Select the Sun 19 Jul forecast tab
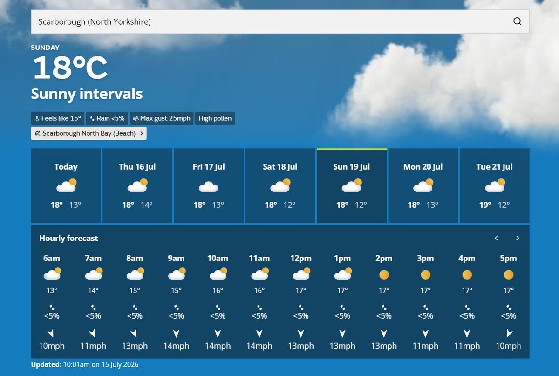Image resolution: width=559 pixels, height=376 pixels. click(352, 185)
